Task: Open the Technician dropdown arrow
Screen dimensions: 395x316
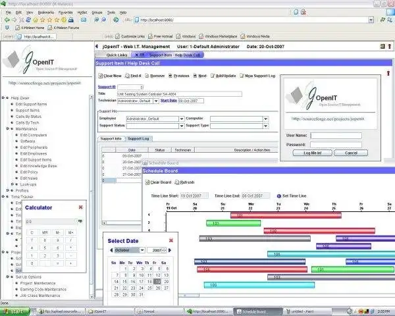Action: [x=156, y=101]
